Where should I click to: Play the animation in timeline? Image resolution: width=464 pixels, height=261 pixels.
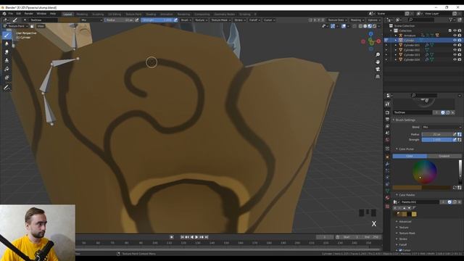pyautogui.click(x=196, y=237)
